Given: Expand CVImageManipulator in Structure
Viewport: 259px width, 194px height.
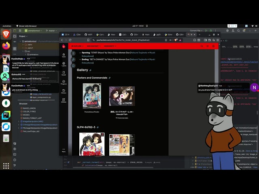Looking at the screenshot, I should tap(19, 125).
